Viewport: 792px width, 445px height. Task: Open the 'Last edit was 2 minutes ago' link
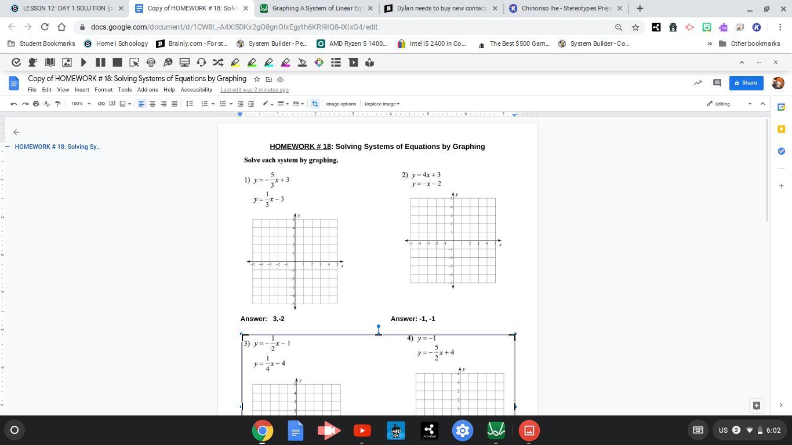coord(255,90)
